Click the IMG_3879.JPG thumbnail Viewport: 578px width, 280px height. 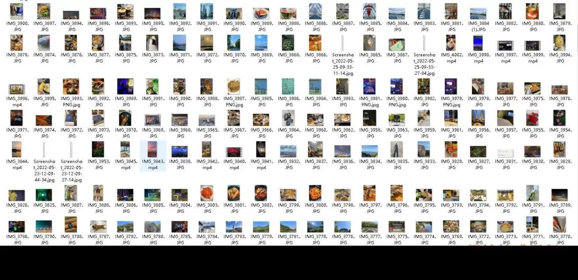[559, 12]
